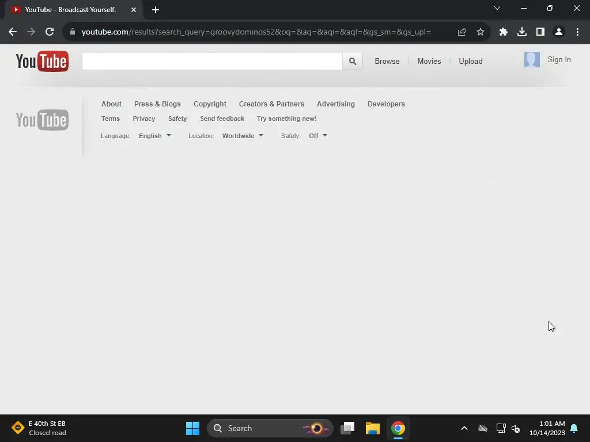Open the E 40th St EB traffic widget
590x442 pixels.
click(39, 428)
